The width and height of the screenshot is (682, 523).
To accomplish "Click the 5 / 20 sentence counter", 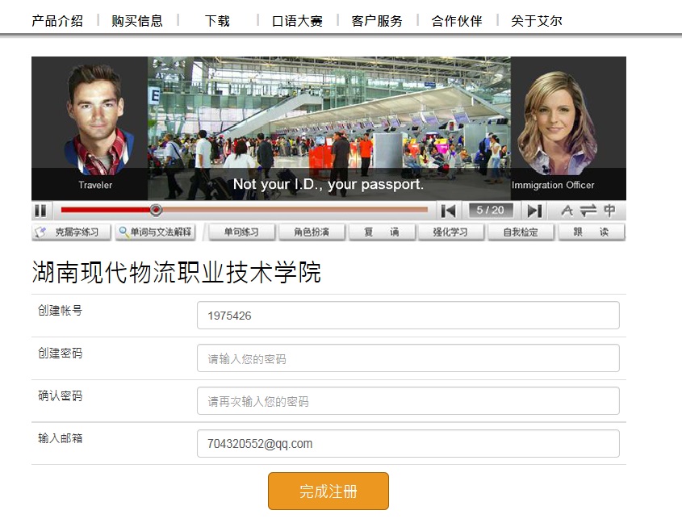I will (x=490, y=210).
